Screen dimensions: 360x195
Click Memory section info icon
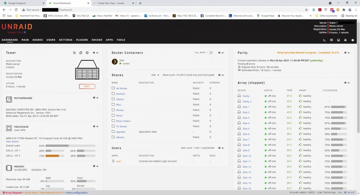[x=94, y=166]
